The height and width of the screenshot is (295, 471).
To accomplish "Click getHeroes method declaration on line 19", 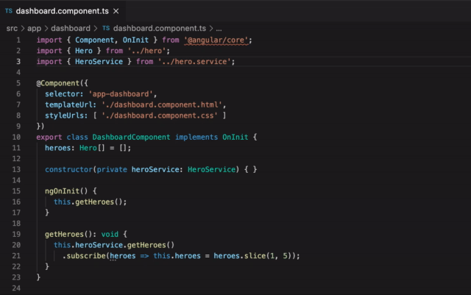I will pos(64,235).
